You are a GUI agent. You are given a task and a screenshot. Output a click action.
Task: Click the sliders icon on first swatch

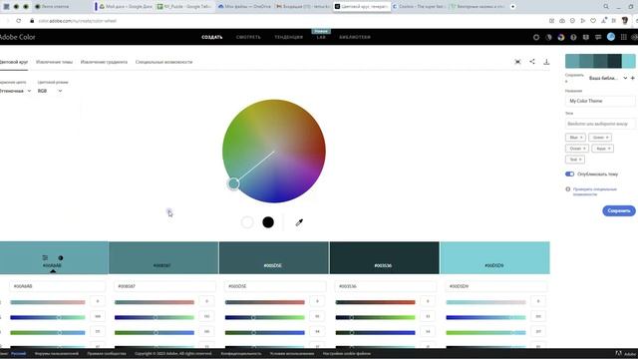45,257
